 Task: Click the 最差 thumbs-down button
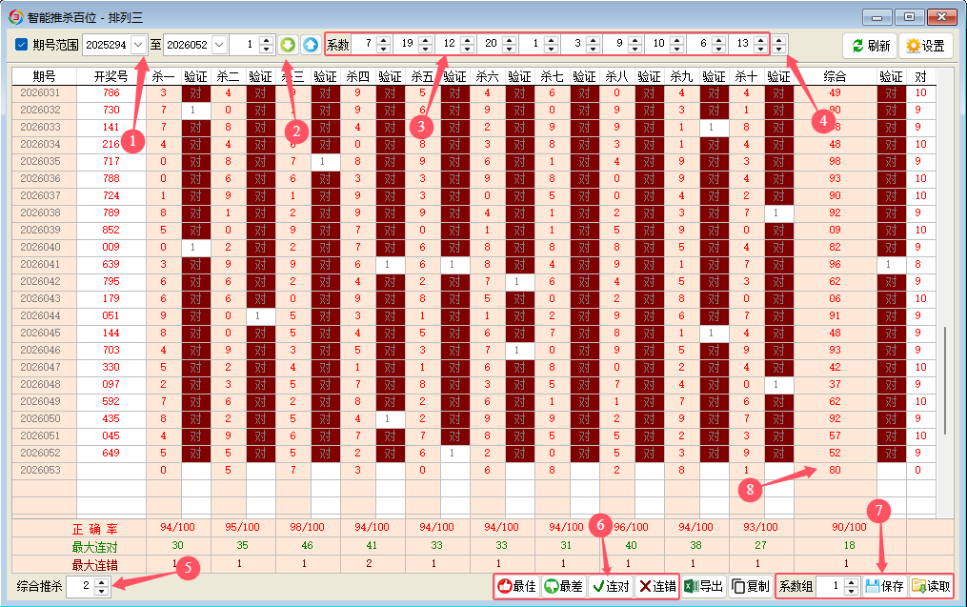pos(563,587)
